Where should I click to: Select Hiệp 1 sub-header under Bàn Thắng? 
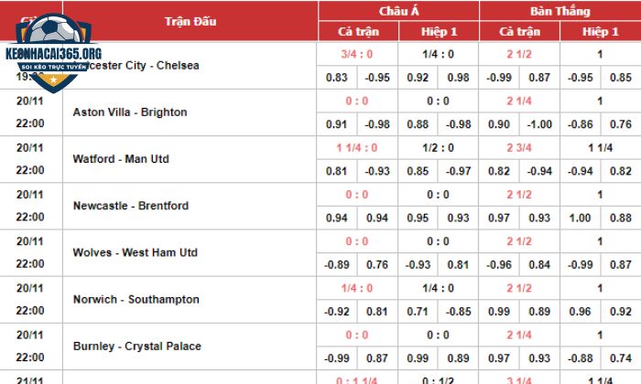(600, 31)
